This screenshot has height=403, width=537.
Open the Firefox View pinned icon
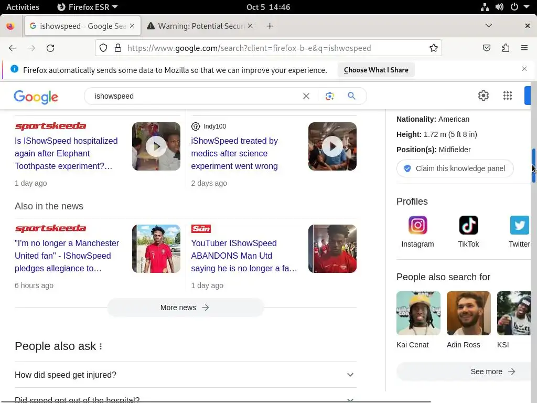tap(10, 26)
